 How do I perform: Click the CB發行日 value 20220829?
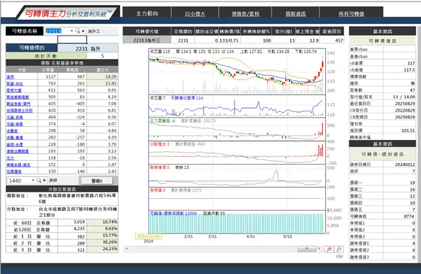click(399, 110)
